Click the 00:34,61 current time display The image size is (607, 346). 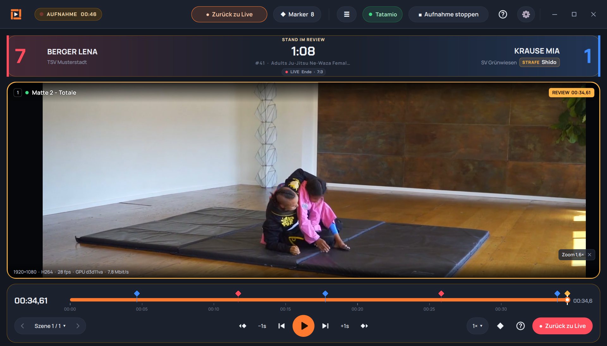tap(31, 301)
